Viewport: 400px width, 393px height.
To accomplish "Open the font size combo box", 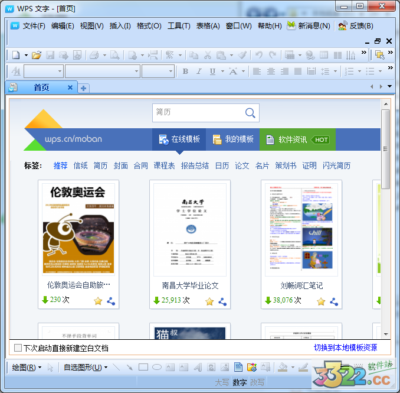I will [158, 72].
